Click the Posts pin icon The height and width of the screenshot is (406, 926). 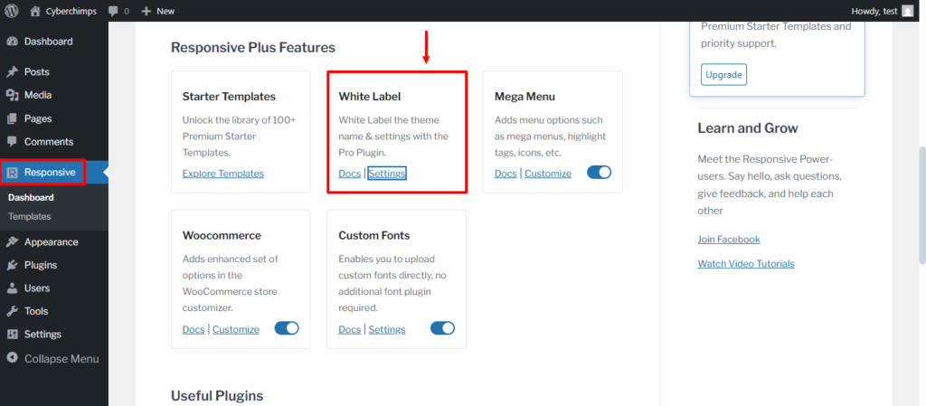12,72
